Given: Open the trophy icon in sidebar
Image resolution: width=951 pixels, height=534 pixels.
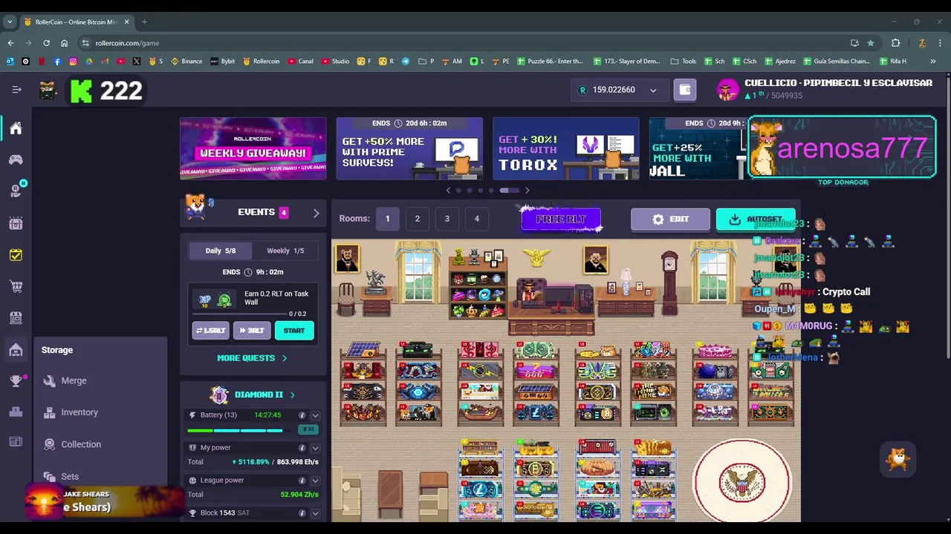Looking at the screenshot, I should pyautogui.click(x=16, y=381).
